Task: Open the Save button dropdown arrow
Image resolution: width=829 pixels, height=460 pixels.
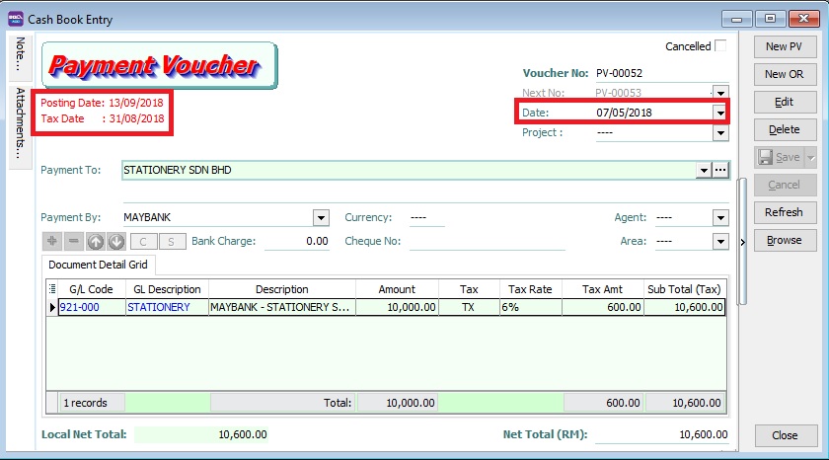Action: coord(811,157)
